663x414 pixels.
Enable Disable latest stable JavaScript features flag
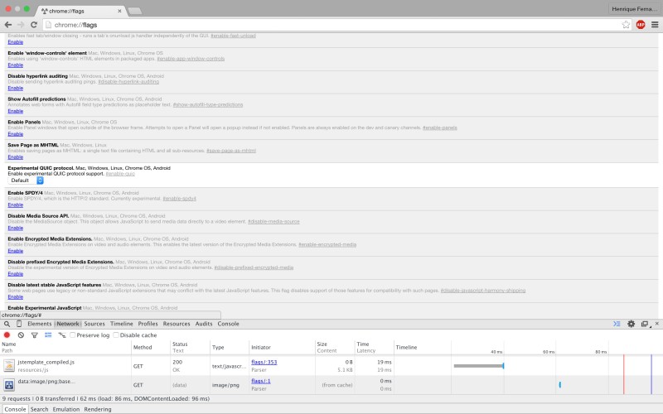pyautogui.click(x=15, y=297)
